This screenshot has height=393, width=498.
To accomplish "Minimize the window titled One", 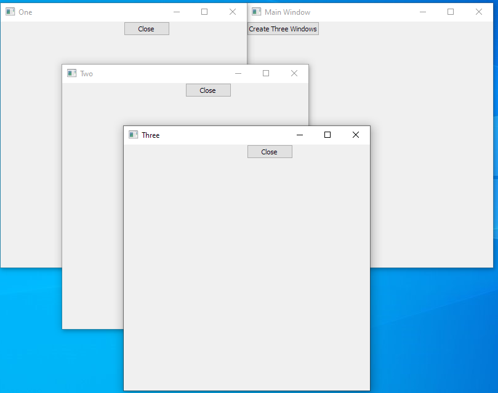I will point(177,12).
